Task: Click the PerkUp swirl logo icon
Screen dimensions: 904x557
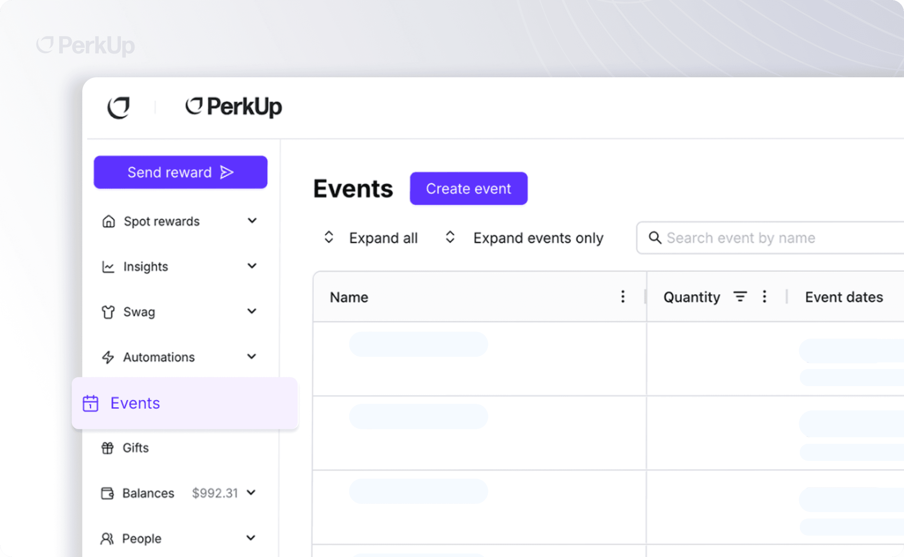Action: (x=118, y=108)
